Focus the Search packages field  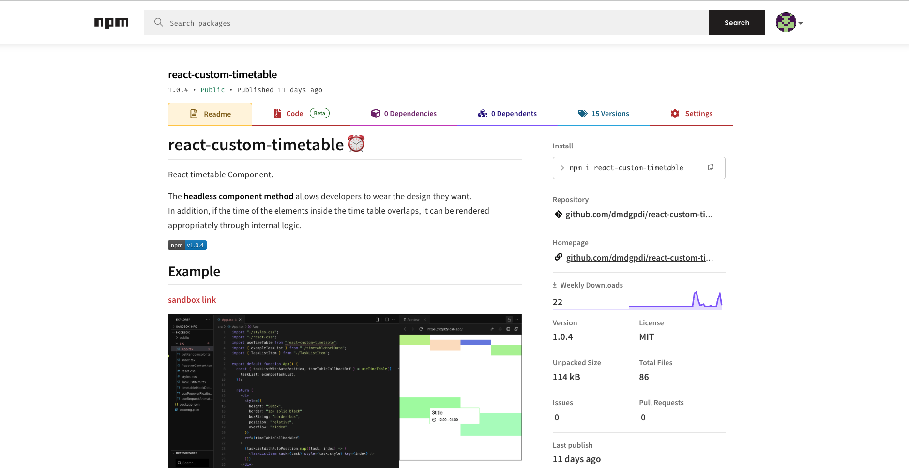[x=426, y=23]
